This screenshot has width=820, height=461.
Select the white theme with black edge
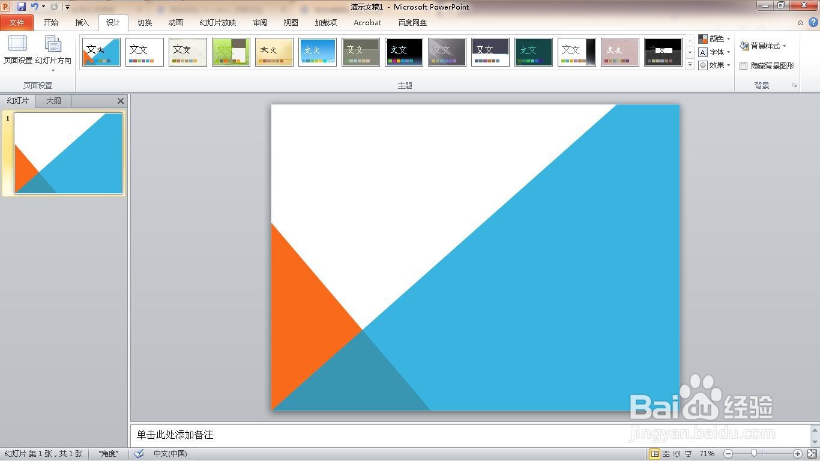(x=577, y=52)
